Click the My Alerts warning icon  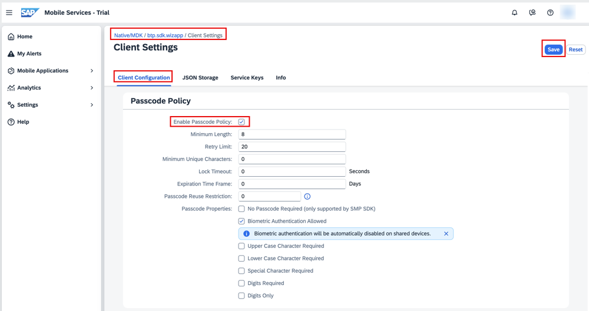click(x=11, y=54)
